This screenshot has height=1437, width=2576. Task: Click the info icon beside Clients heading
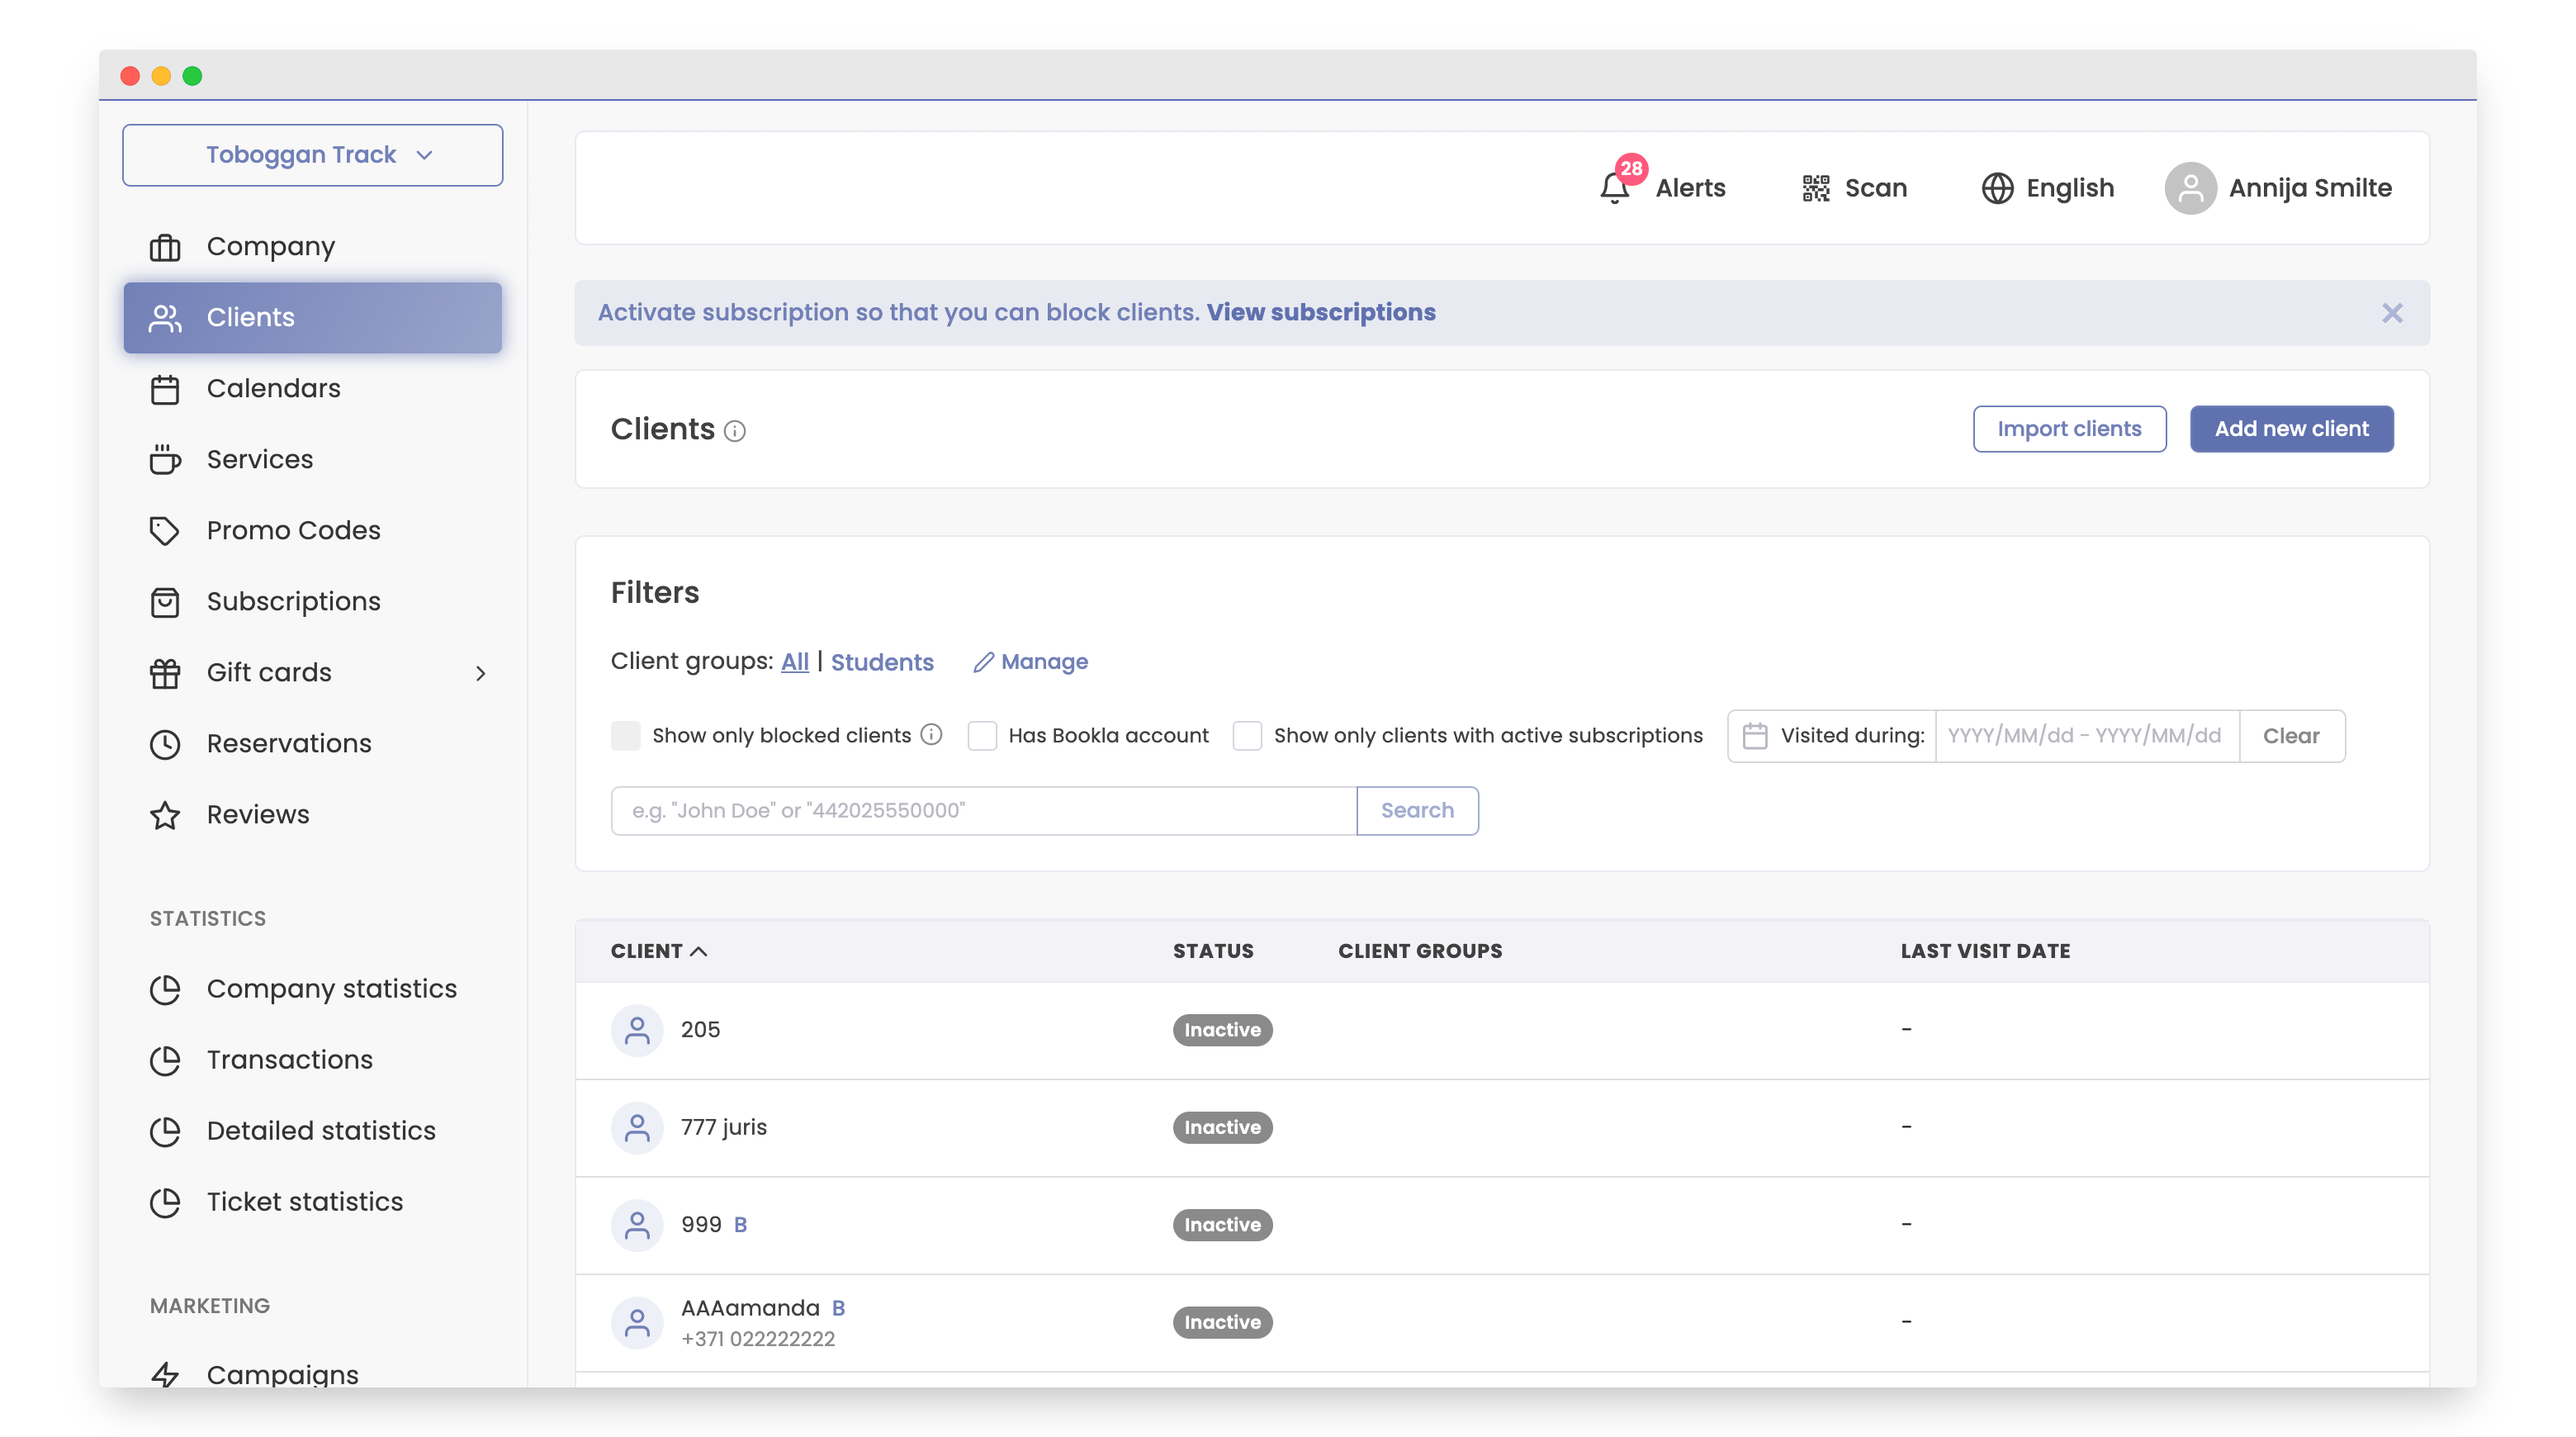[x=735, y=431]
